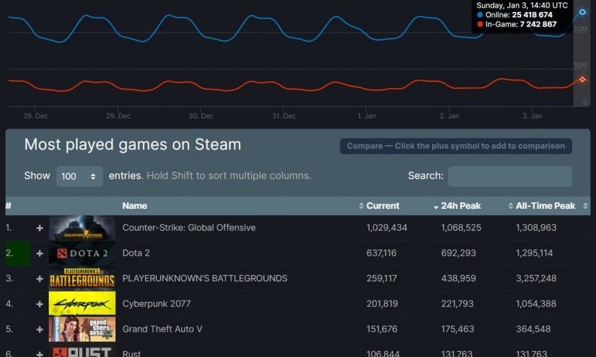596x357 pixels.
Task: Select Counter-Strike all-time peak 1,308,963
Action: point(536,228)
